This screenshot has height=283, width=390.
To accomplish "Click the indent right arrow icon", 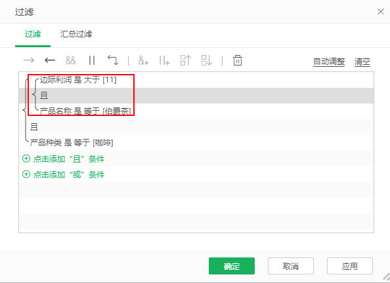I will pos(29,60).
